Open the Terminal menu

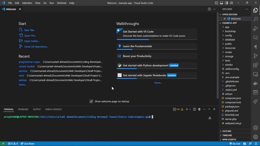[61, 3]
